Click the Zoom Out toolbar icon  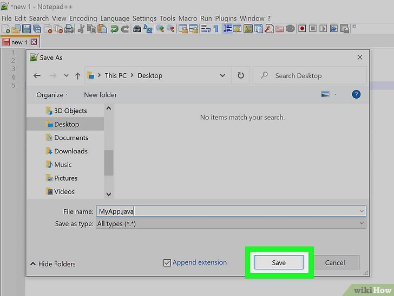click(170, 29)
